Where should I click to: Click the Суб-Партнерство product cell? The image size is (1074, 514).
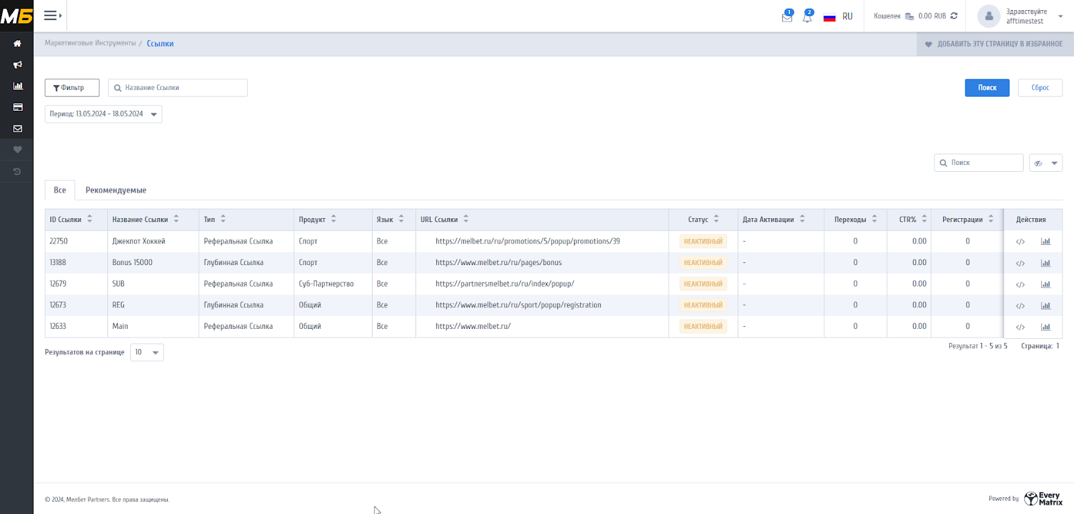click(326, 284)
